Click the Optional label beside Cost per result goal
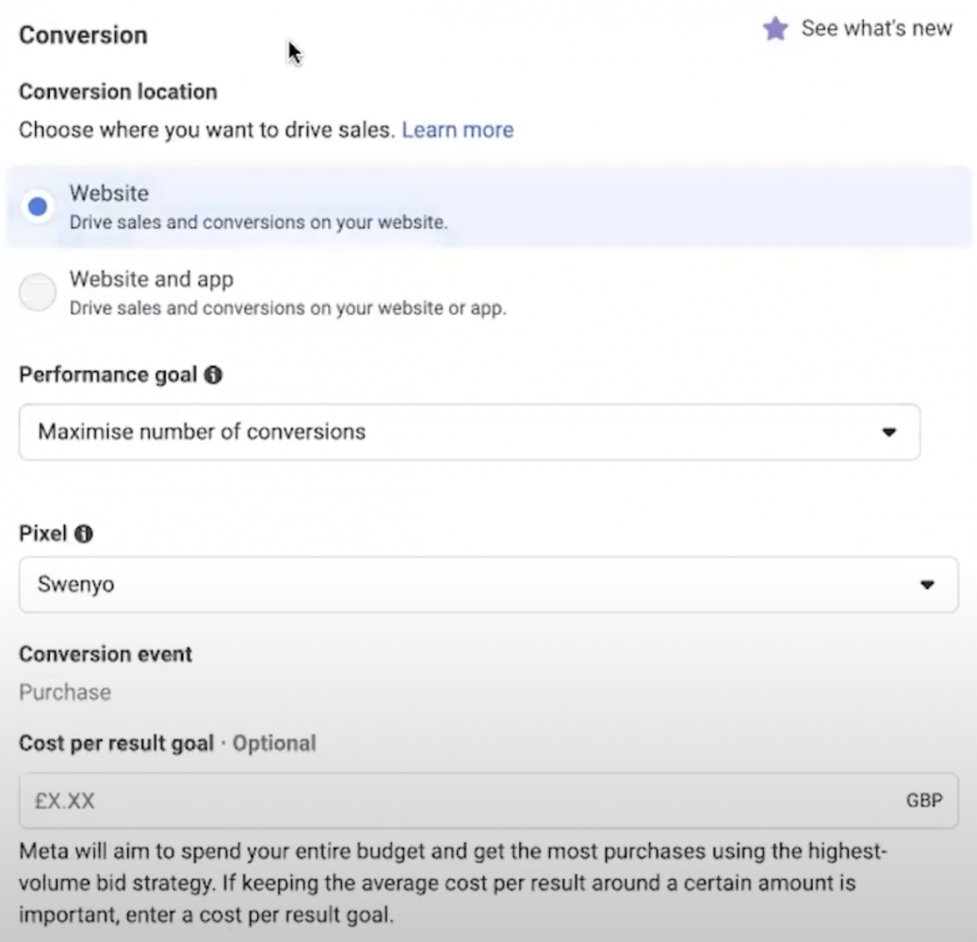Screen dimensions: 977x942 pos(274,743)
